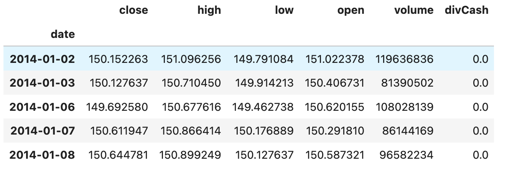Select the 2014-01-08 row index
Screen dimensions: 507x171
pos(42,155)
